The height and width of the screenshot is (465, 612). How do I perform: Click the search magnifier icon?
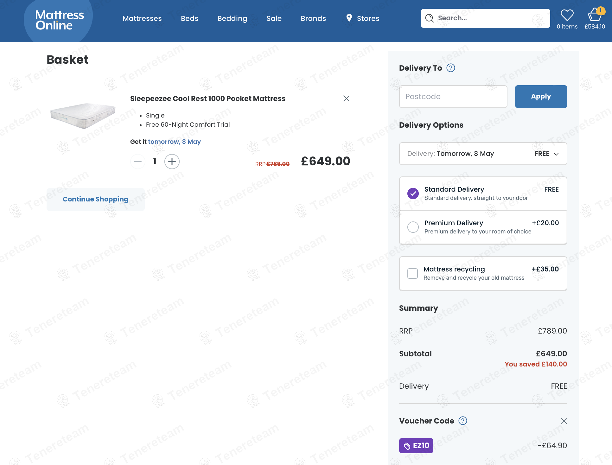click(x=429, y=18)
